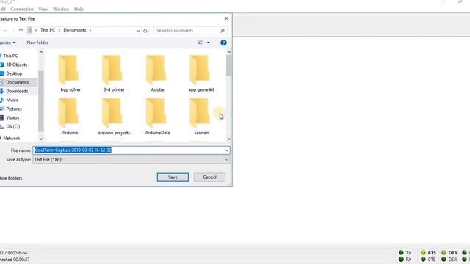Click the navigation pane scroll down arrow
This screenshot has height=264, width=470.
(x=41, y=139)
